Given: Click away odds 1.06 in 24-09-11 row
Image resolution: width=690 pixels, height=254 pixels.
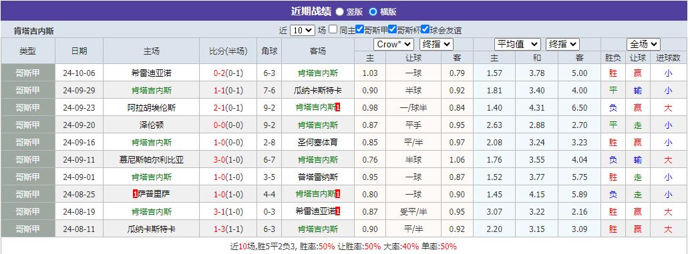Looking at the screenshot, I should coord(457,159).
